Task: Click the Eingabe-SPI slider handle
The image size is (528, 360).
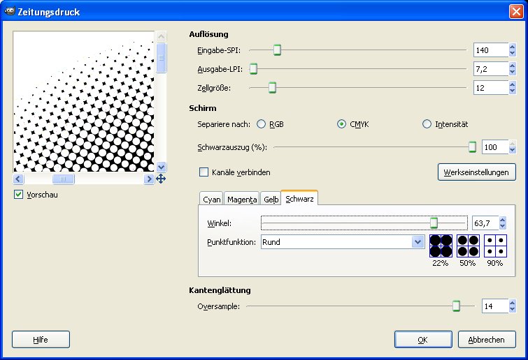Action: coord(277,50)
